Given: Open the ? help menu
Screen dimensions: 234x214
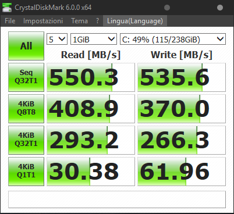Looking at the screenshot, I should (97, 21).
